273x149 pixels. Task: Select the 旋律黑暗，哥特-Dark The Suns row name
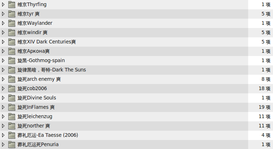pyautogui.click(x=52, y=70)
